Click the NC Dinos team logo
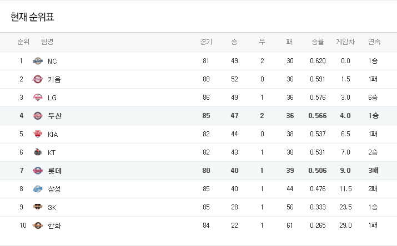This screenshot has height=246, width=397. pos(38,61)
